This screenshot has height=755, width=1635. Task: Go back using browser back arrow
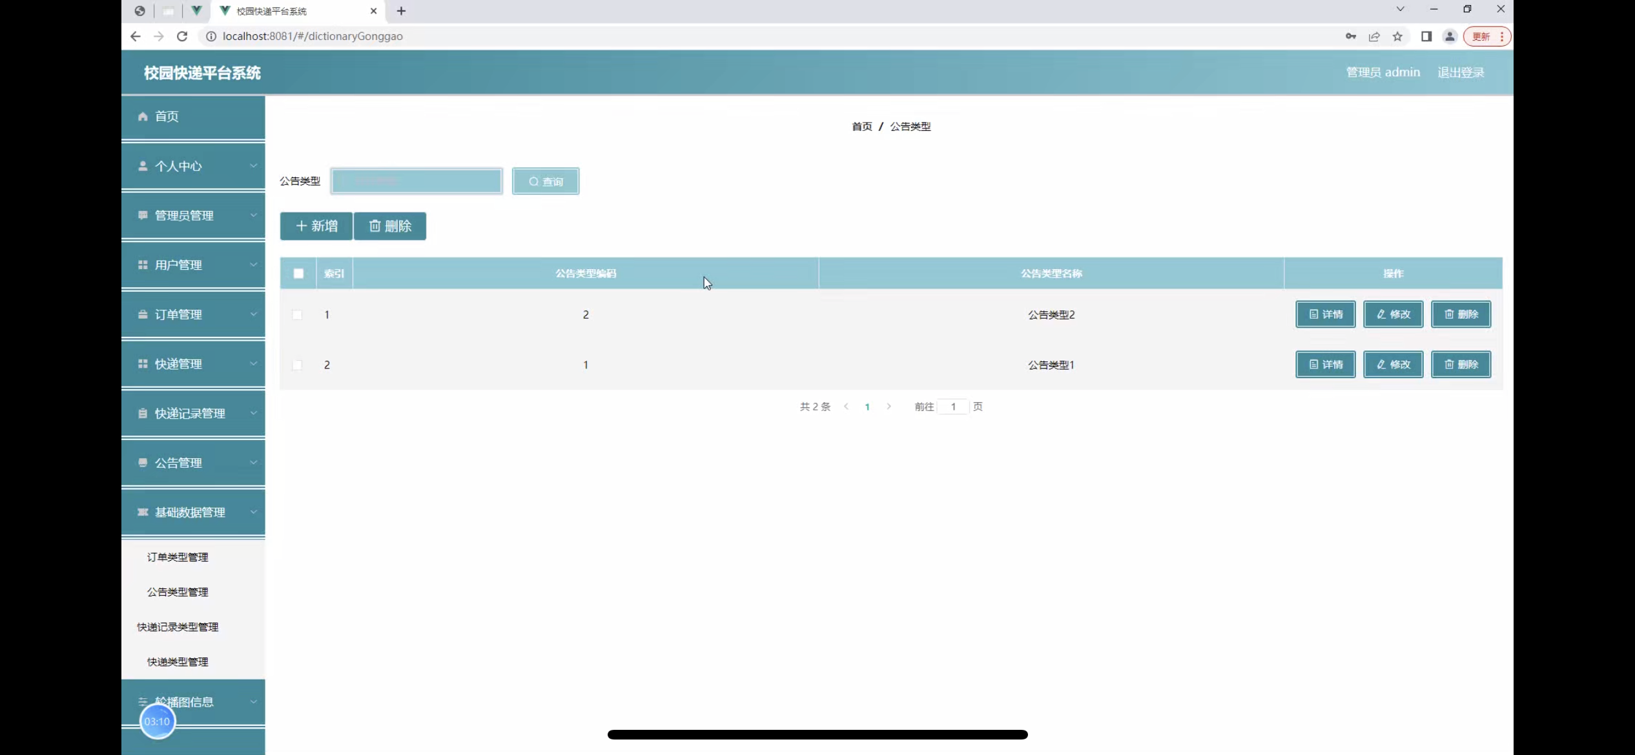tap(135, 36)
